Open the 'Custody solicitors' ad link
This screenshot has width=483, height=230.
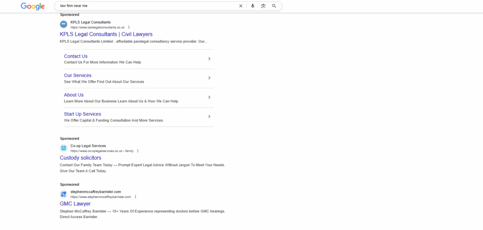click(x=80, y=158)
